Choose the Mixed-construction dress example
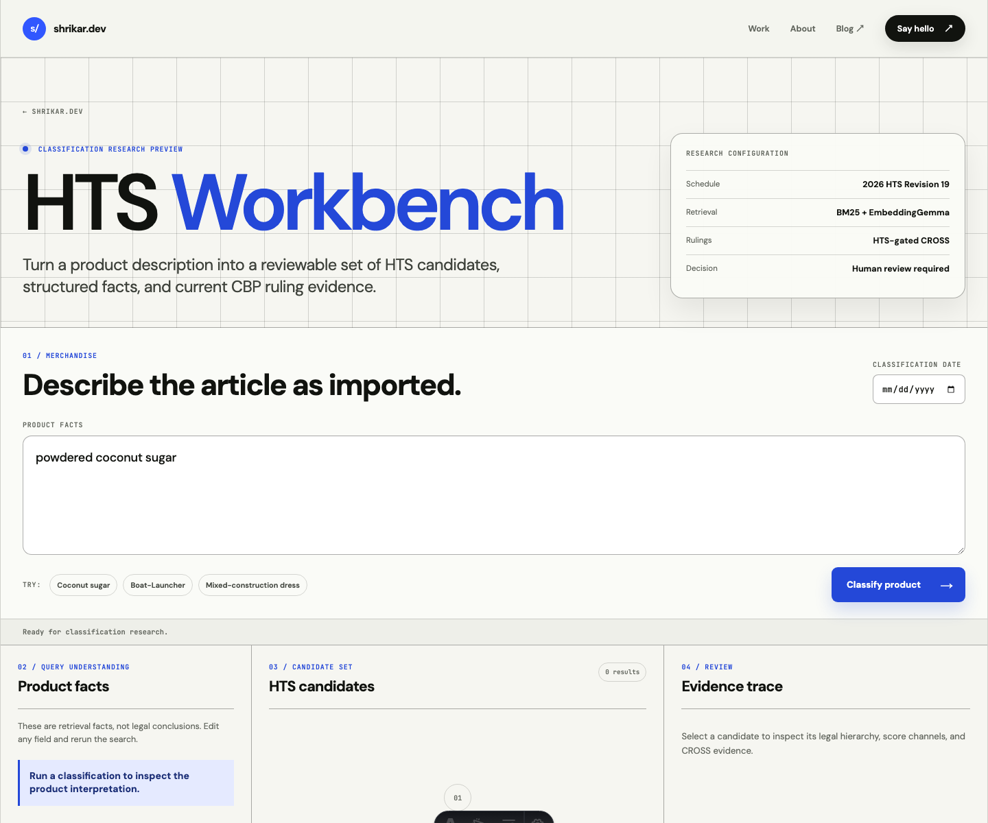 (x=252, y=585)
